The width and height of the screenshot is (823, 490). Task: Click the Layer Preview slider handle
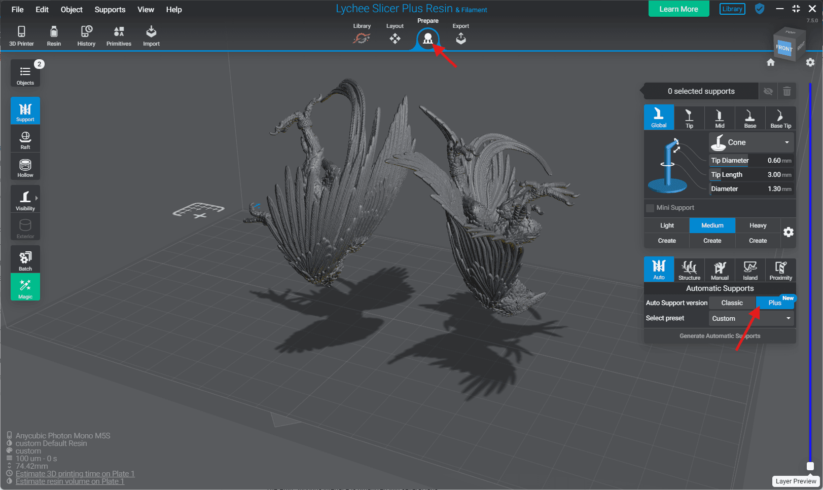pyautogui.click(x=810, y=466)
